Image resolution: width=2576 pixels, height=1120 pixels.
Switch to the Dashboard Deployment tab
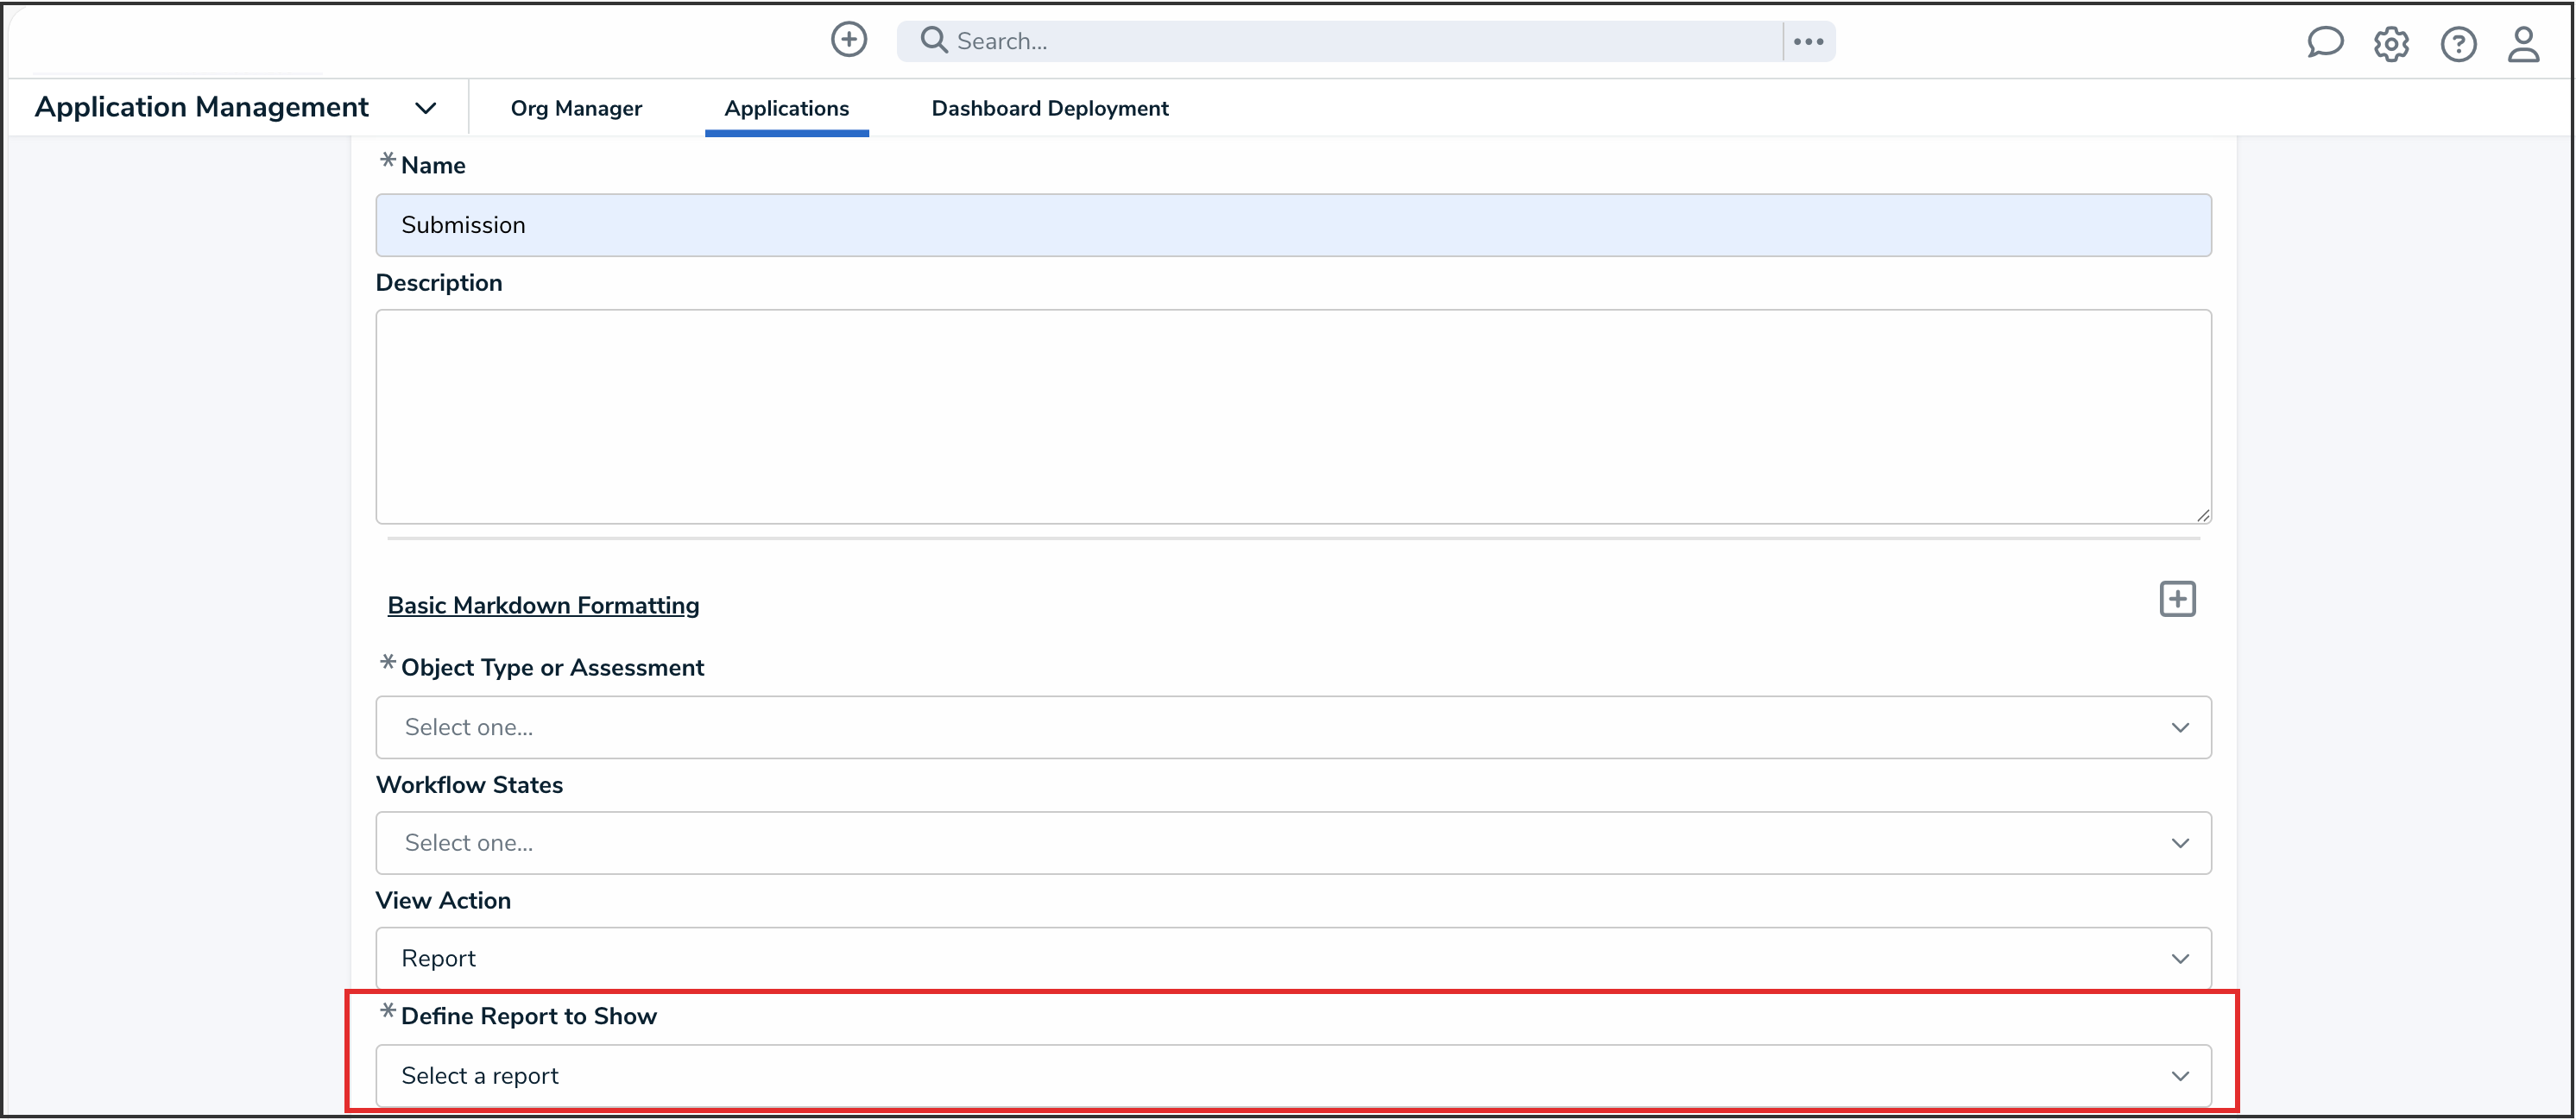coord(1049,108)
